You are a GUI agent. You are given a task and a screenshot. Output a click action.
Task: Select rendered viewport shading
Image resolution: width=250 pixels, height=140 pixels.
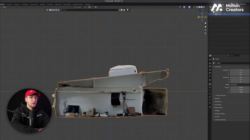pos(204,7)
